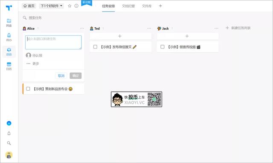The image size is (273, 163).
Task: Open notifications bell icon
Action: tap(9, 133)
